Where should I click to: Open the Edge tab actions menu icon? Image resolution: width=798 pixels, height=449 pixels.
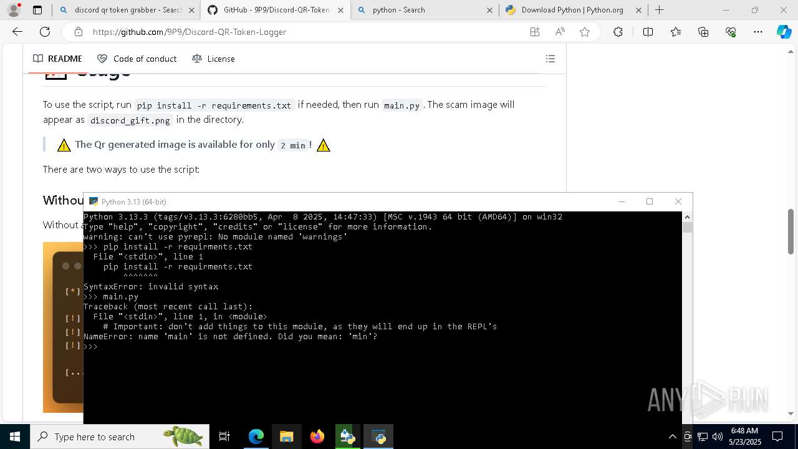click(x=37, y=10)
